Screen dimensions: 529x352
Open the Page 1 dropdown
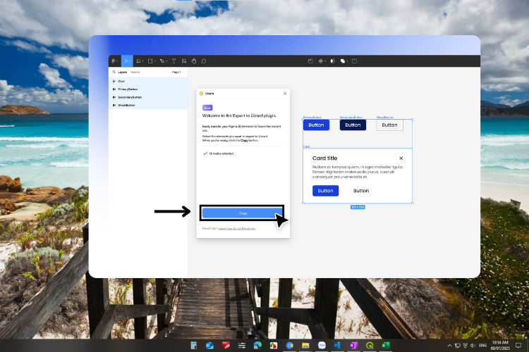click(x=178, y=72)
